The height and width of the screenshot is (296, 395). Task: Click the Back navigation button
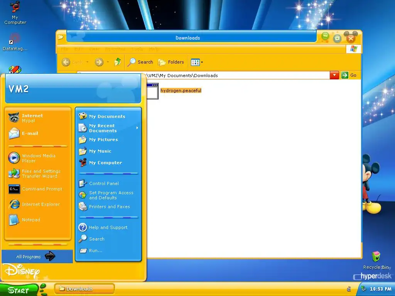(72, 62)
